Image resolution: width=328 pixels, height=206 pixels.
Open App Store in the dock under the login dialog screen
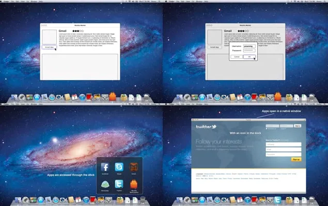[x=202, y=97]
